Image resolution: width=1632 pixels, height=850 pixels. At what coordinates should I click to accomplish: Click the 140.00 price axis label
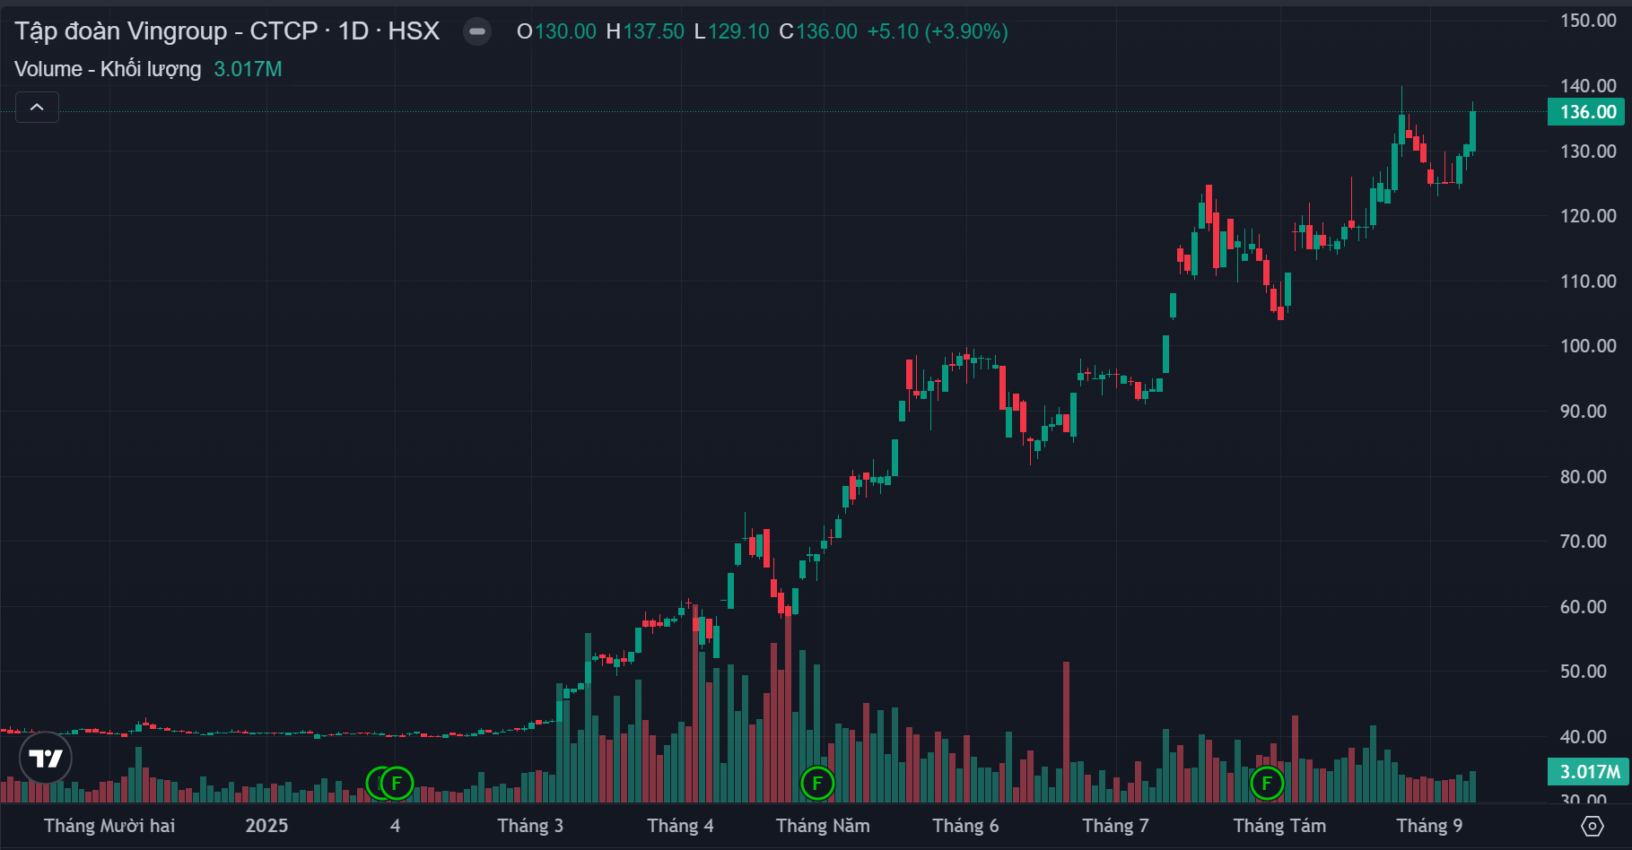1588,86
